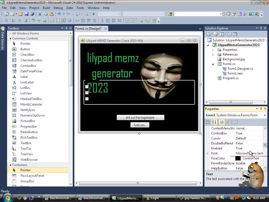The width and height of the screenshot is (269, 202).
Task: Click the 'shit out this trogolodyte' button
Action: coord(140,118)
